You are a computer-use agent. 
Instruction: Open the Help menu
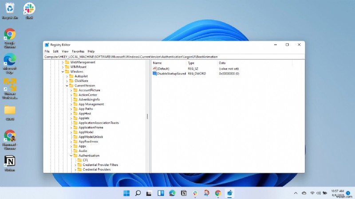tap(91, 51)
